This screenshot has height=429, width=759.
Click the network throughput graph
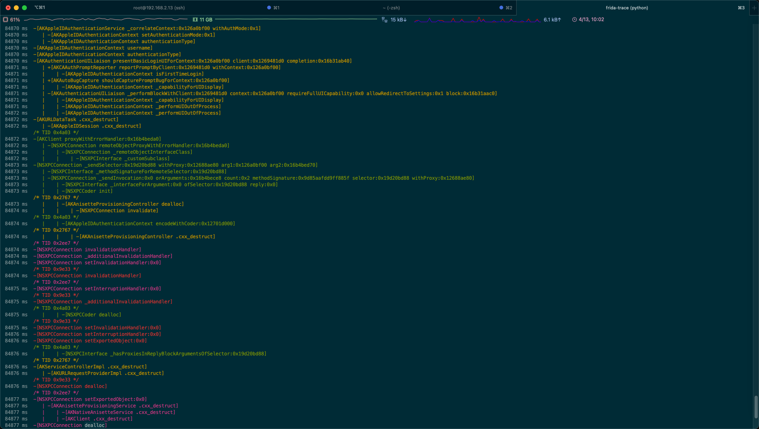click(x=478, y=20)
